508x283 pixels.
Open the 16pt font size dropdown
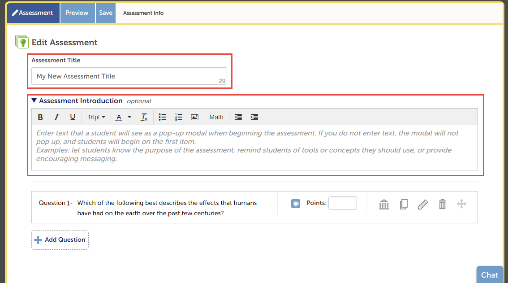[x=96, y=117]
